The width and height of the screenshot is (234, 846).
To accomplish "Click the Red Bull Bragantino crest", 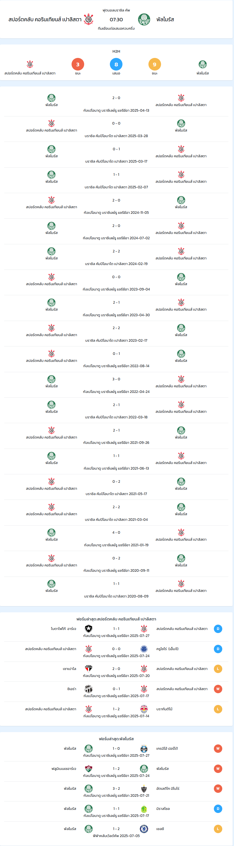I will [x=144, y=709].
